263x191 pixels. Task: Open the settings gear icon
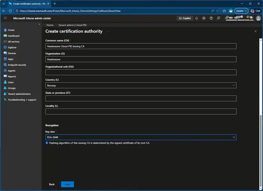point(204,18)
